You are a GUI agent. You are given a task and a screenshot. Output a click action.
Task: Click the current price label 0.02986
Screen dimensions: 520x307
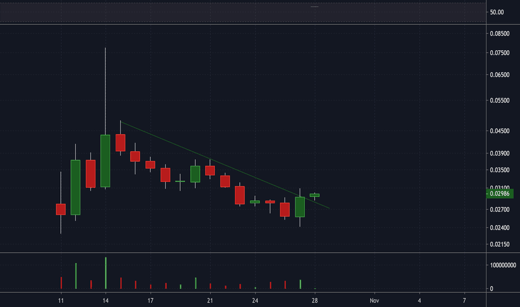tap(499, 194)
